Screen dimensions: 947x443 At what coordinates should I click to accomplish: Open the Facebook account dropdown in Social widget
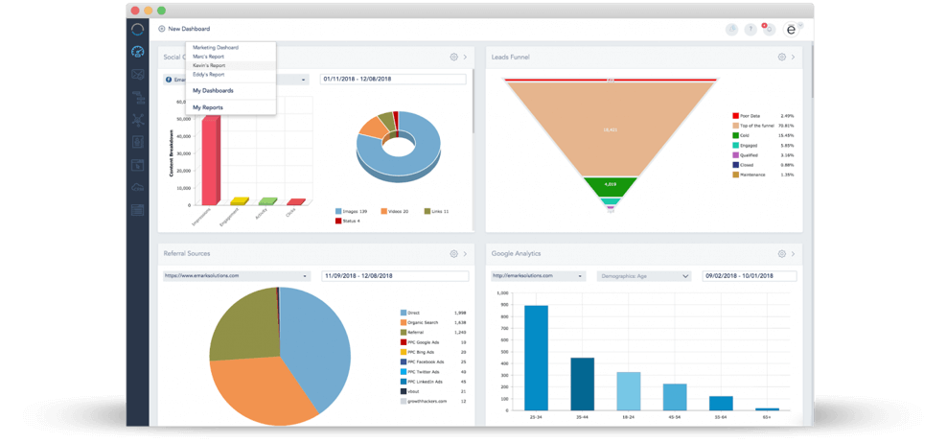tap(236, 80)
